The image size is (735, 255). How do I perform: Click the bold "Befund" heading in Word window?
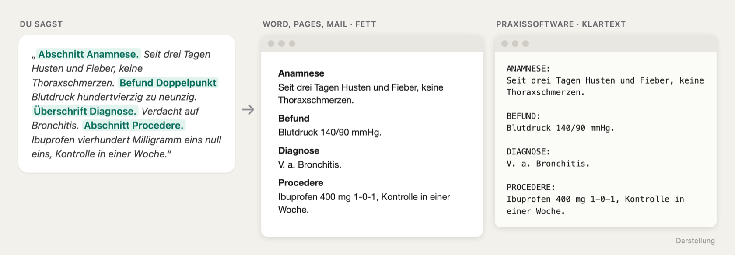click(294, 119)
